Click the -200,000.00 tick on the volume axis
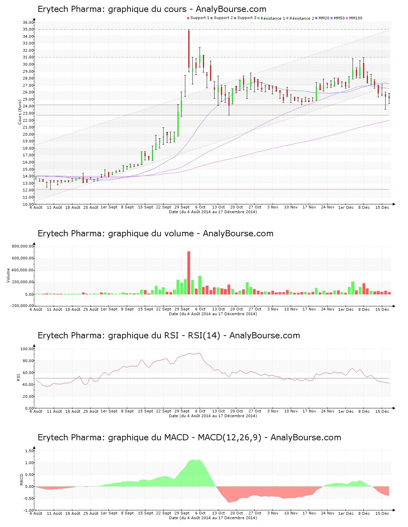 pyautogui.click(x=22, y=306)
